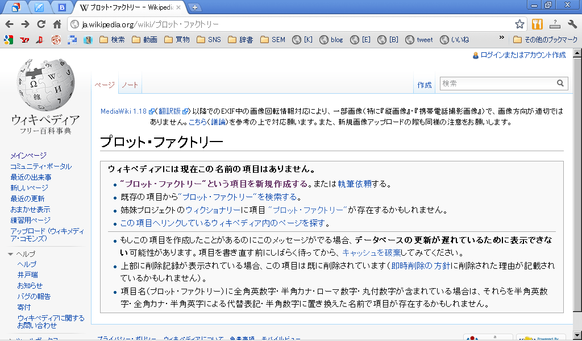582x341 pixels.
Task: Open the PlayStation bookmark icon
Action: point(40,40)
